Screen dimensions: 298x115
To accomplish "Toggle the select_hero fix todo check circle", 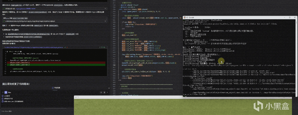I will [3, 102].
